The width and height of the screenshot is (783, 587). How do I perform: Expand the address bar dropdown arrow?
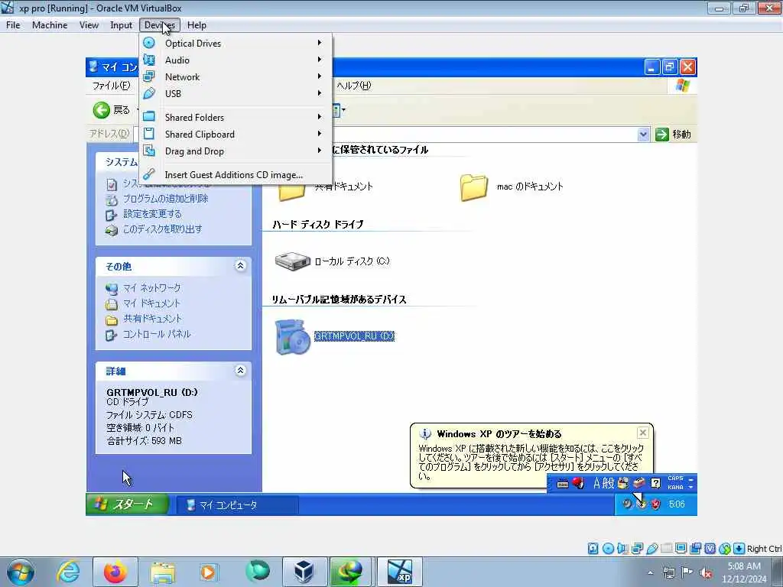point(643,135)
